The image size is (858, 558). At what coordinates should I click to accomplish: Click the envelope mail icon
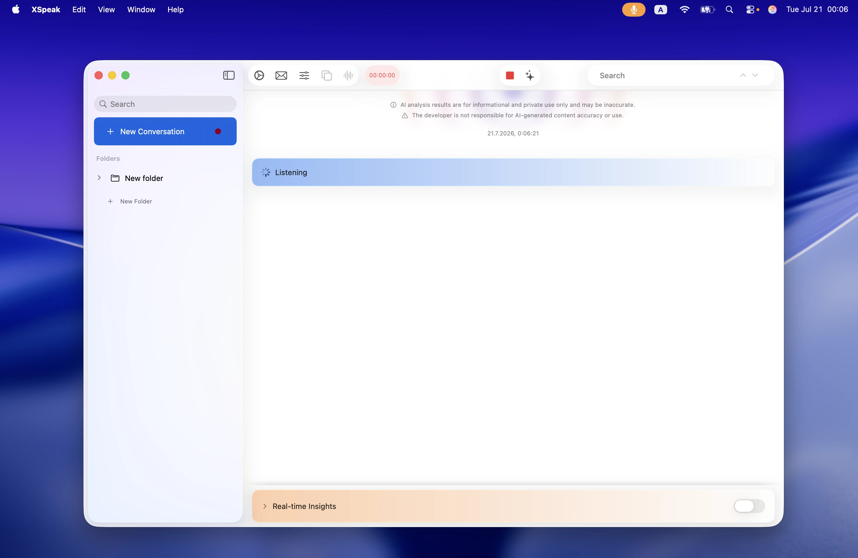coord(281,75)
